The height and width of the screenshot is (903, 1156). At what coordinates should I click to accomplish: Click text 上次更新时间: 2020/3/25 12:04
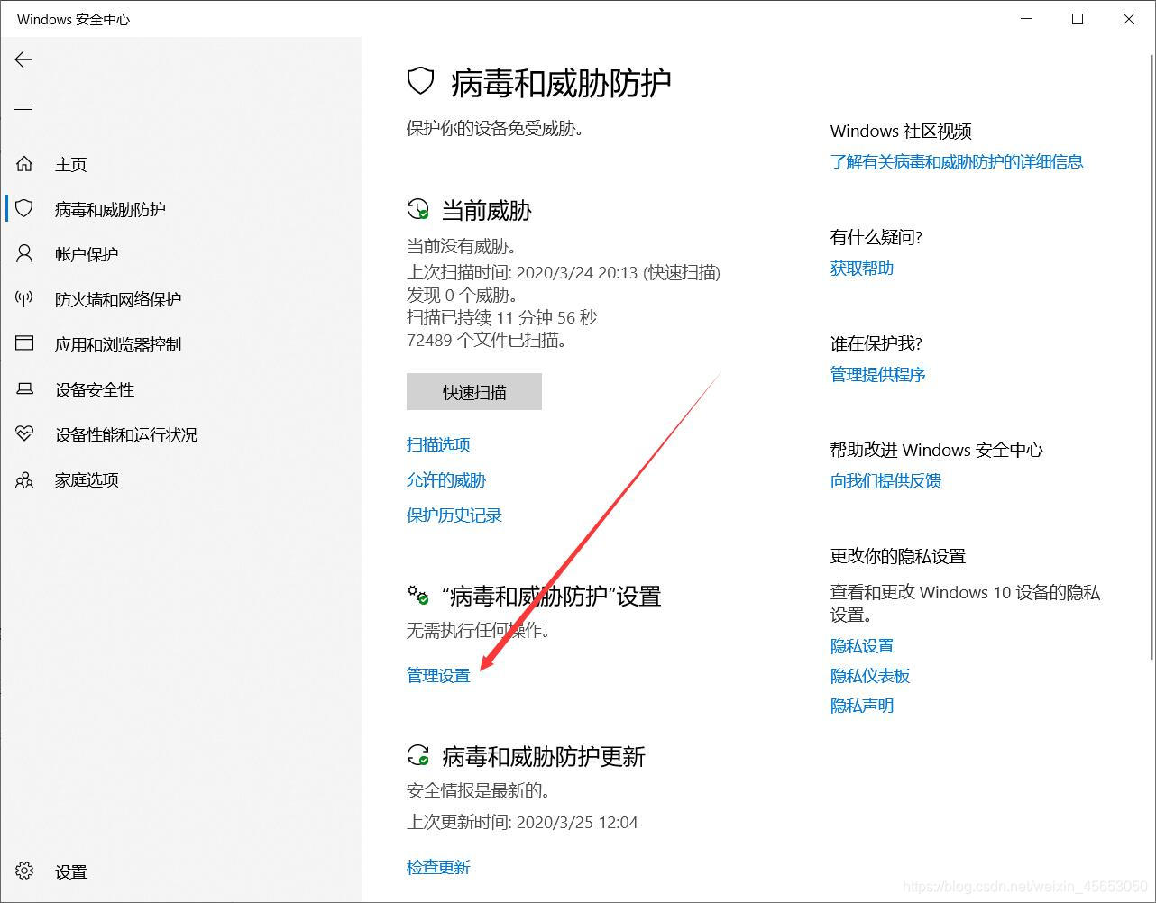point(522,822)
